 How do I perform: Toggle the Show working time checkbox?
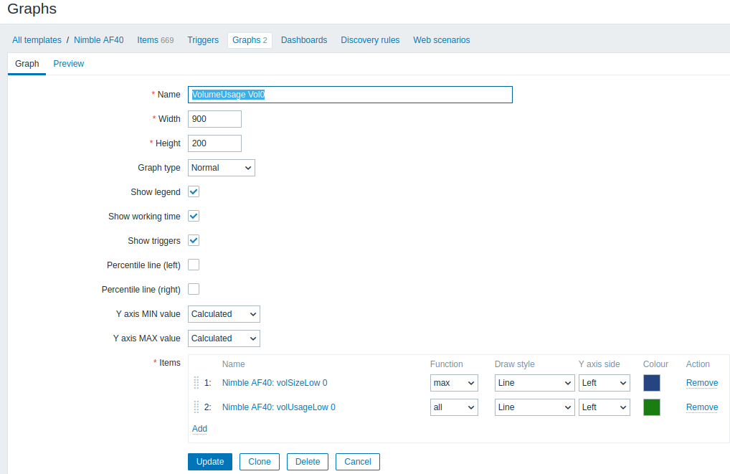[x=194, y=217]
